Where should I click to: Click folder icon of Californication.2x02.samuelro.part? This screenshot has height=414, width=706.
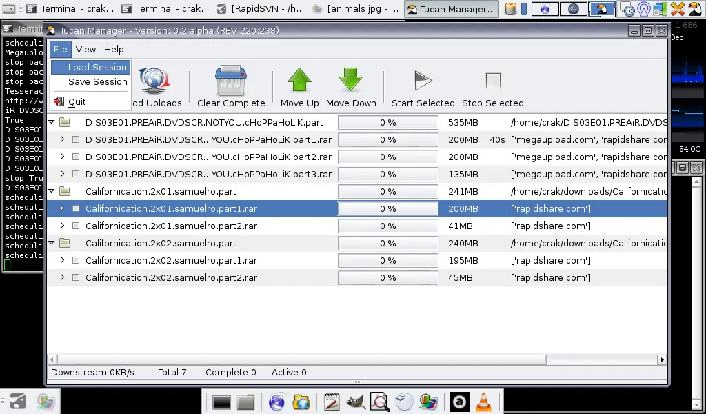point(65,244)
